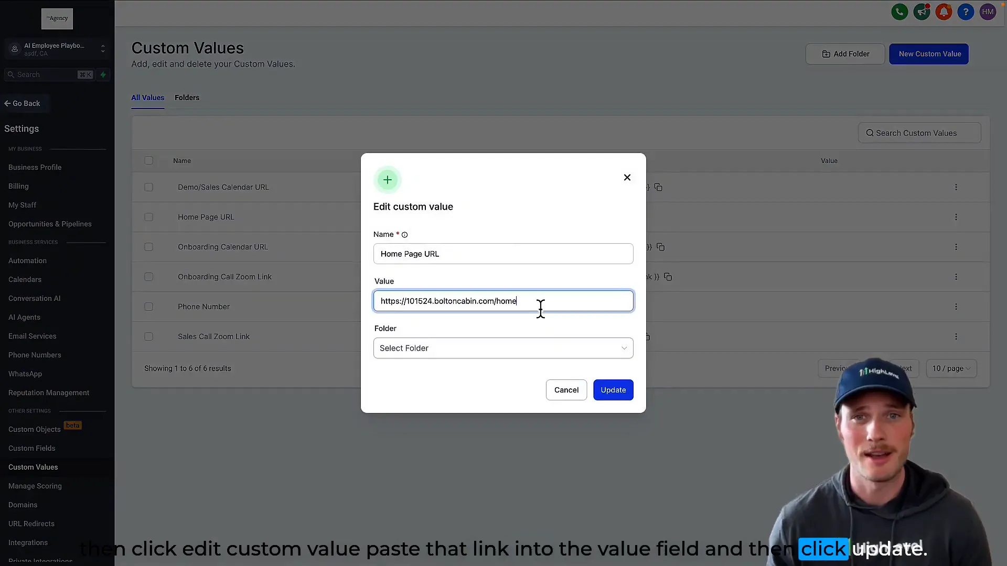The height and width of the screenshot is (566, 1007).
Task: Open URL Redirects settings
Action: (x=31, y=524)
